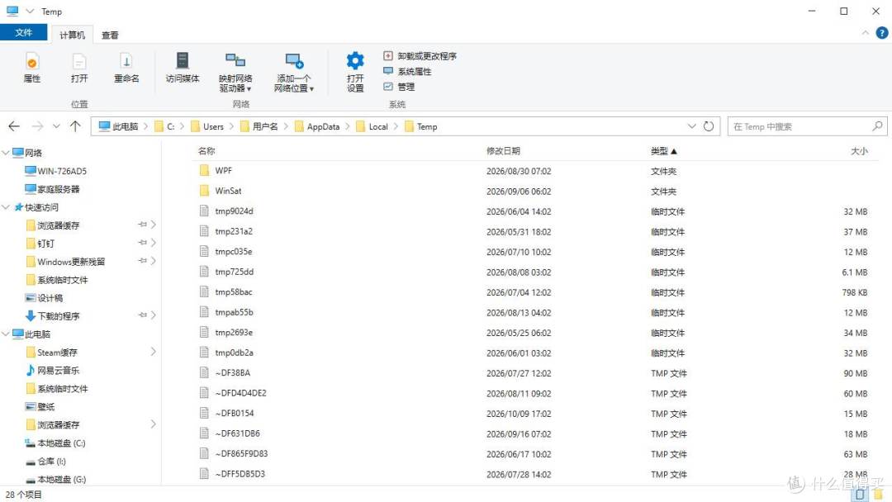Open Map network drive

pos(235,72)
